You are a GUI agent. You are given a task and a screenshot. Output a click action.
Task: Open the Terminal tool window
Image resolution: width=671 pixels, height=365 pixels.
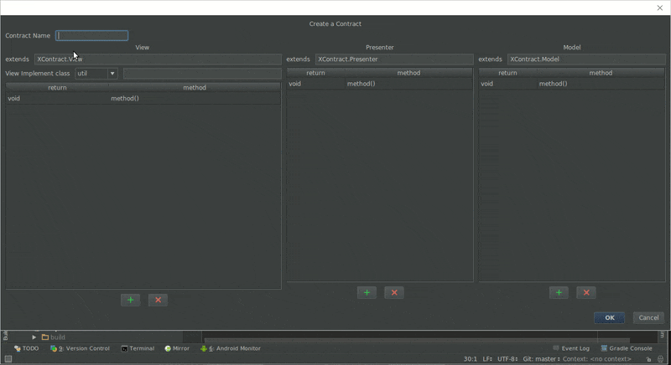tap(138, 348)
